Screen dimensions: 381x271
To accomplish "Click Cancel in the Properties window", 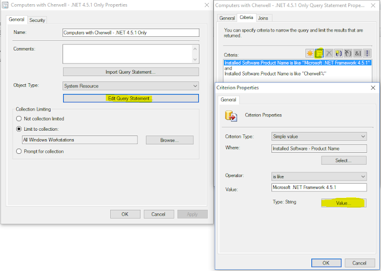I will click(x=159, y=214).
